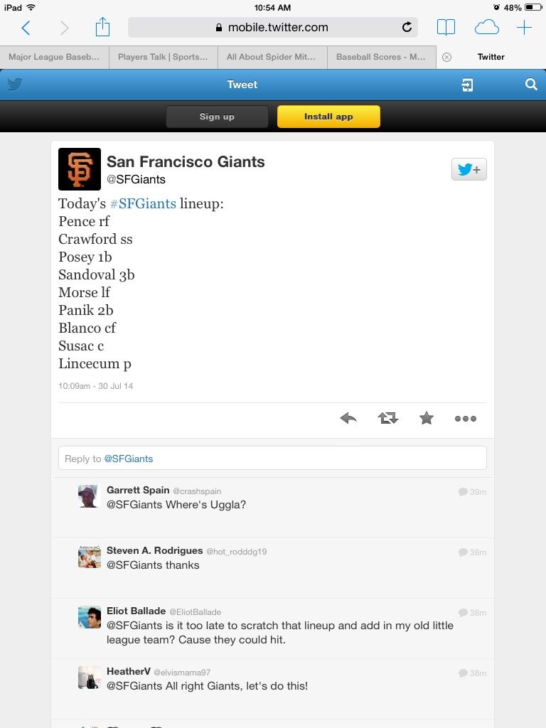Open the Safari bookmarks book icon
546x728 pixels.
pyautogui.click(x=446, y=28)
